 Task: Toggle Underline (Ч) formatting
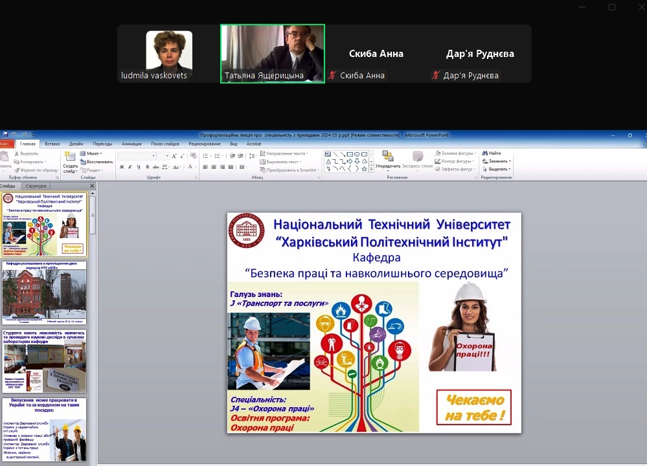coord(139,167)
